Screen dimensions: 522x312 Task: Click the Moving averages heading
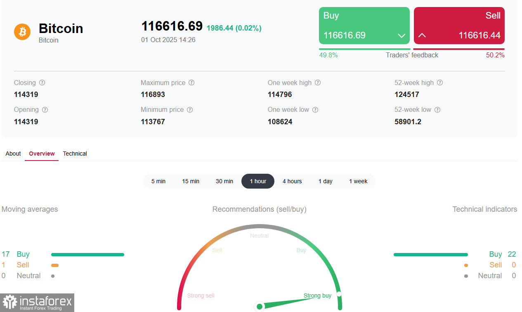pos(30,209)
